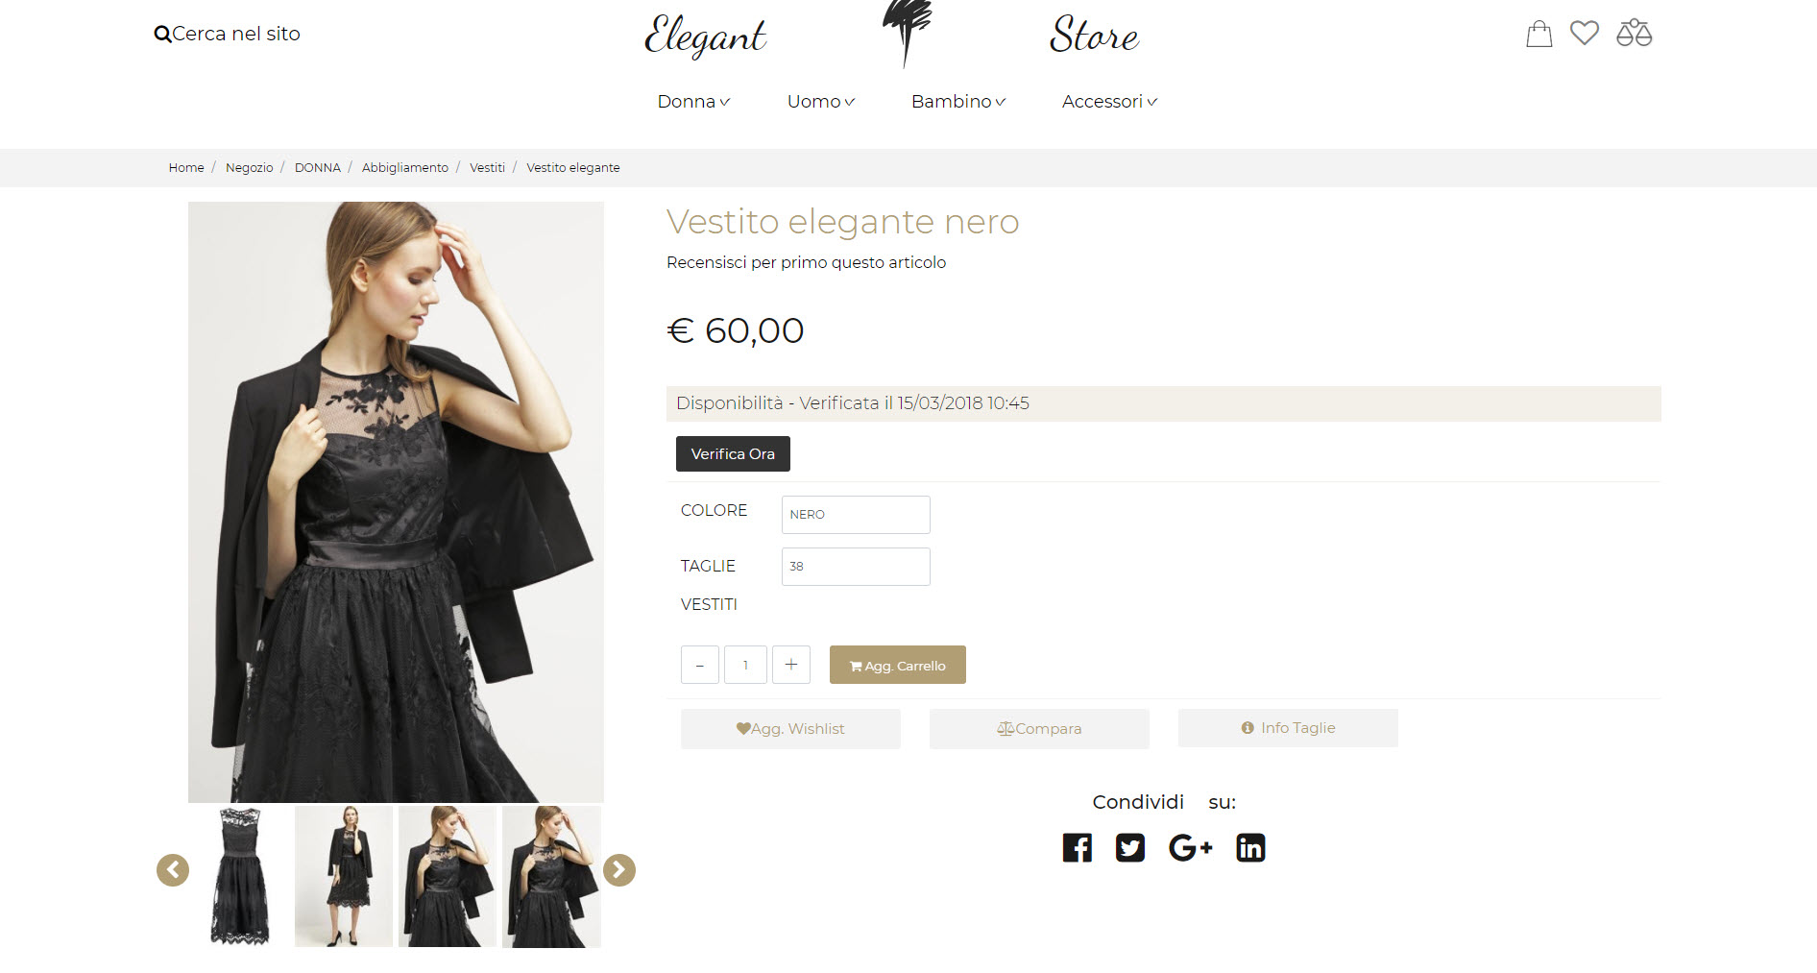Image resolution: width=1817 pixels, height=973 pixels.
Task: Go to Vestiti in the breadcrumb
Action: 487,168
